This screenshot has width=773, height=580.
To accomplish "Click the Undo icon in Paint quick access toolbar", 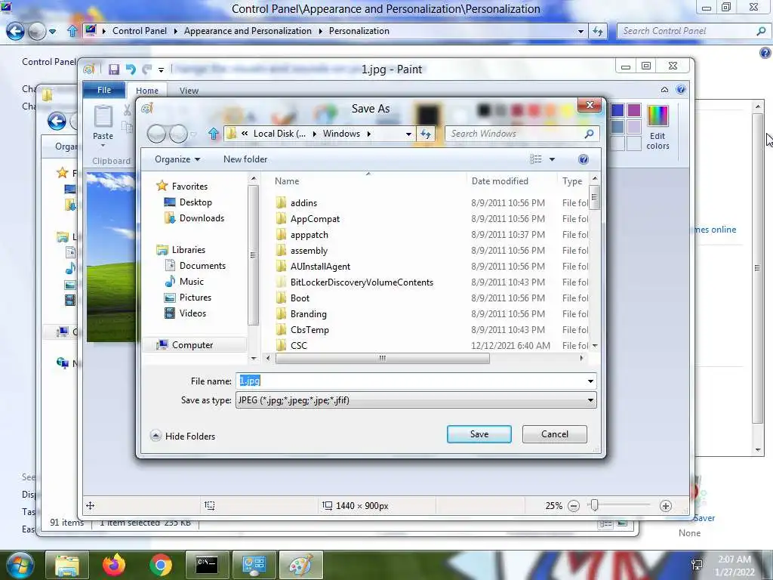I will [x=131, y=69].
